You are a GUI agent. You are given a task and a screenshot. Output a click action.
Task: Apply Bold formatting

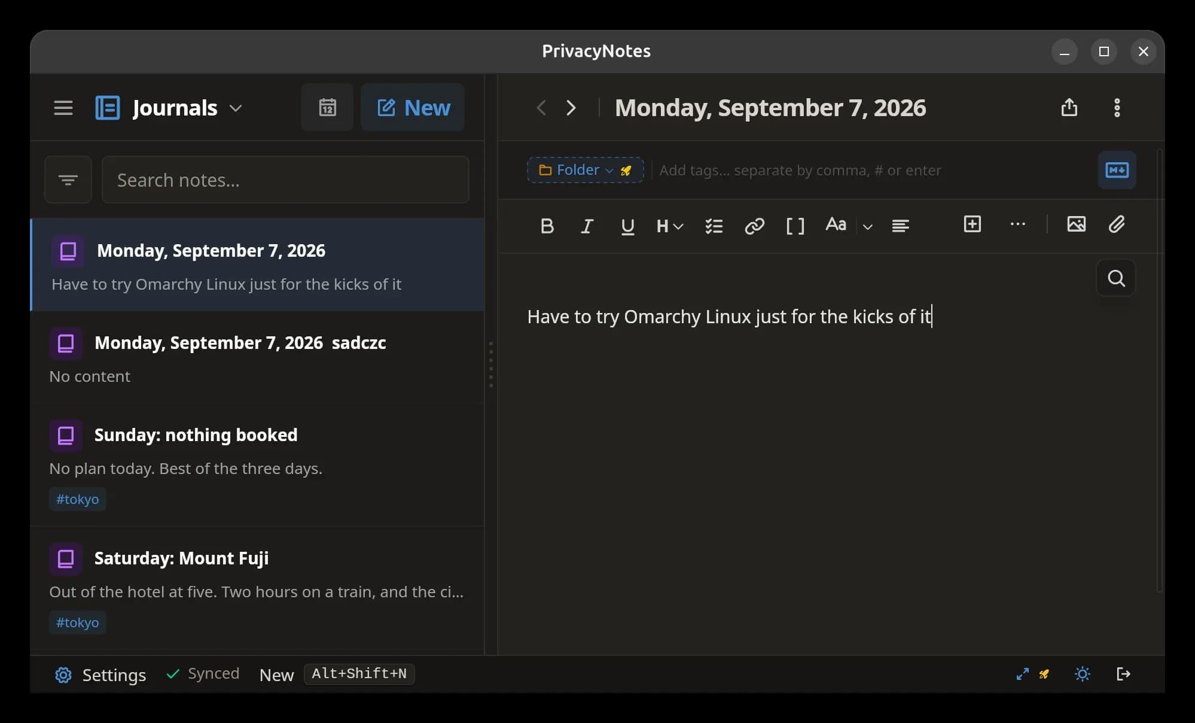tap(547, 226)
